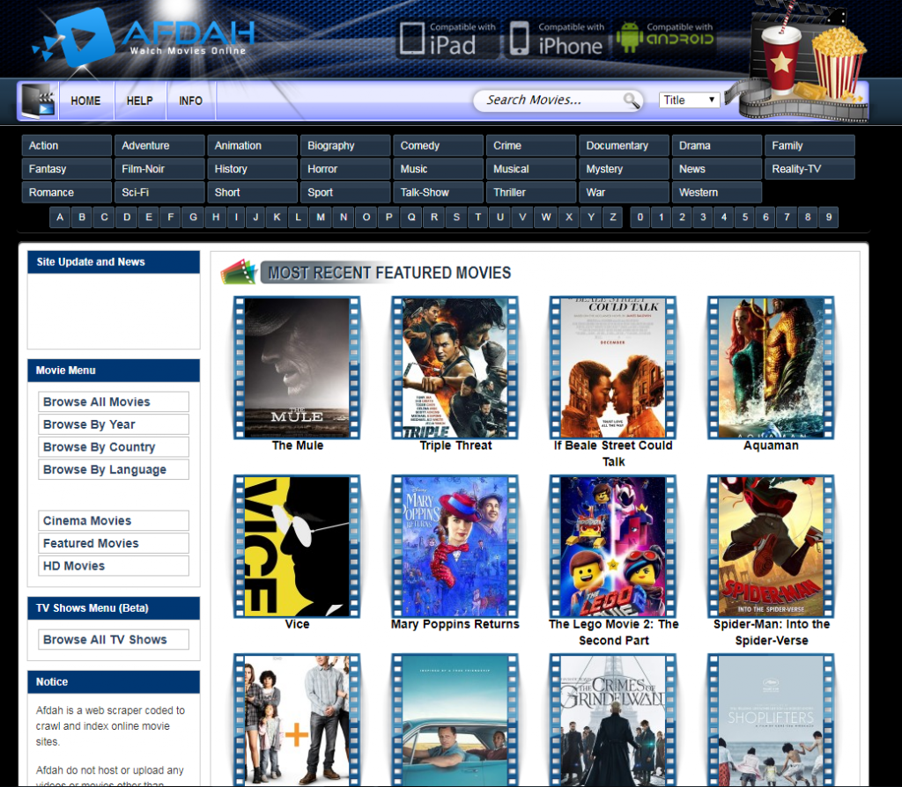Viewport: 902px width, 787px height.
Task: Open The Mule movie poster
Action: 297,367
